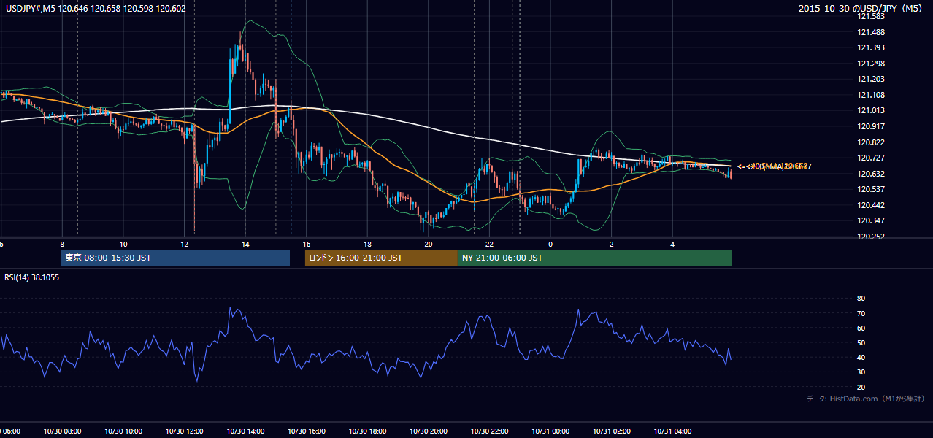Click hour label 22 under the price chart
This screenshot has height=438, width=933.
pyautogui.click(x=489, y=244)
